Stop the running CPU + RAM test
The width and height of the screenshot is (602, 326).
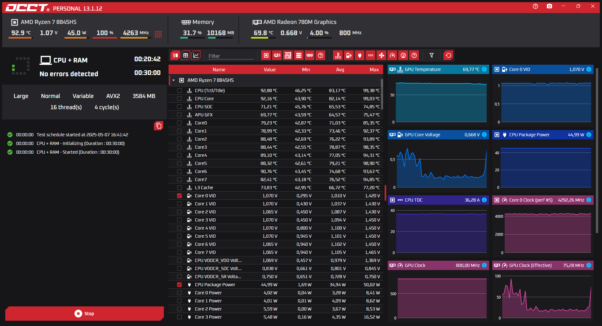click(x=85, y=314)
